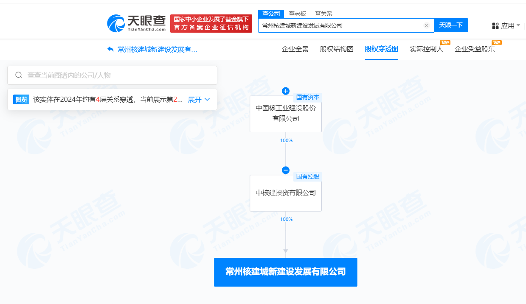The height and width of the screenshot is (304, 526).
Task: Click the TianYanCha logo
Action: 136,23
